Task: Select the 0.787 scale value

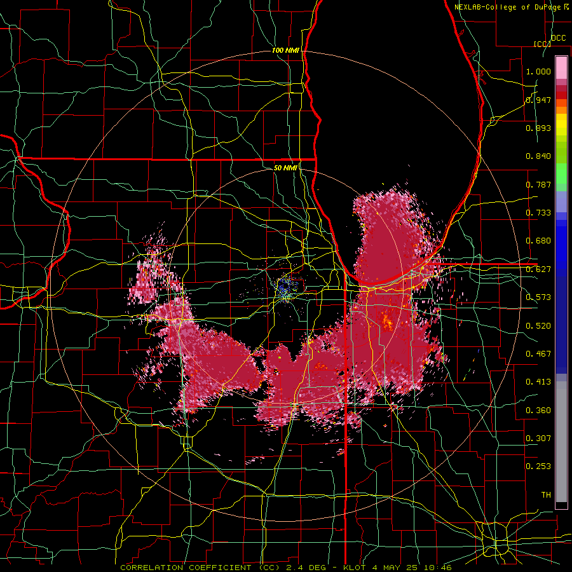Action: pos(538,184)
